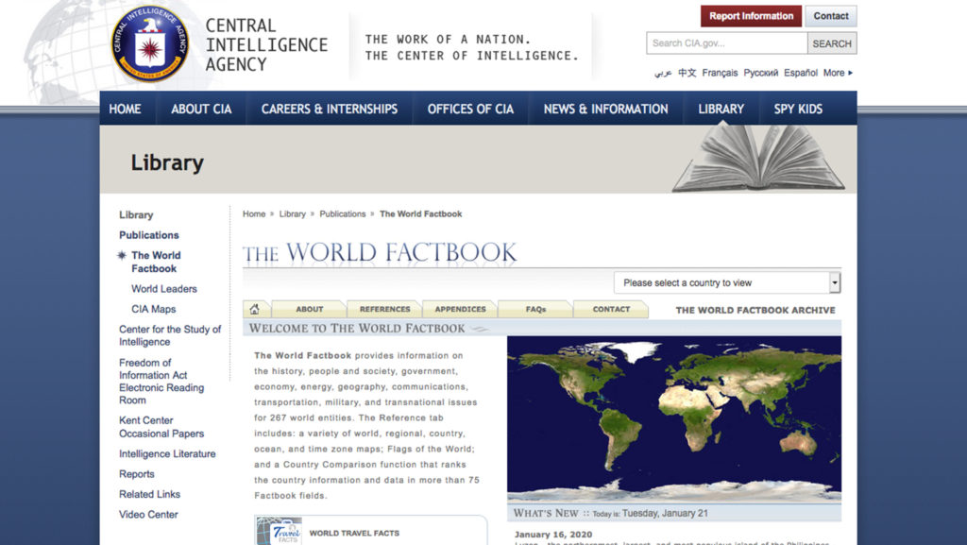Click the Report Information button
The image size is (967, 545).
click(x=751, y=16)
